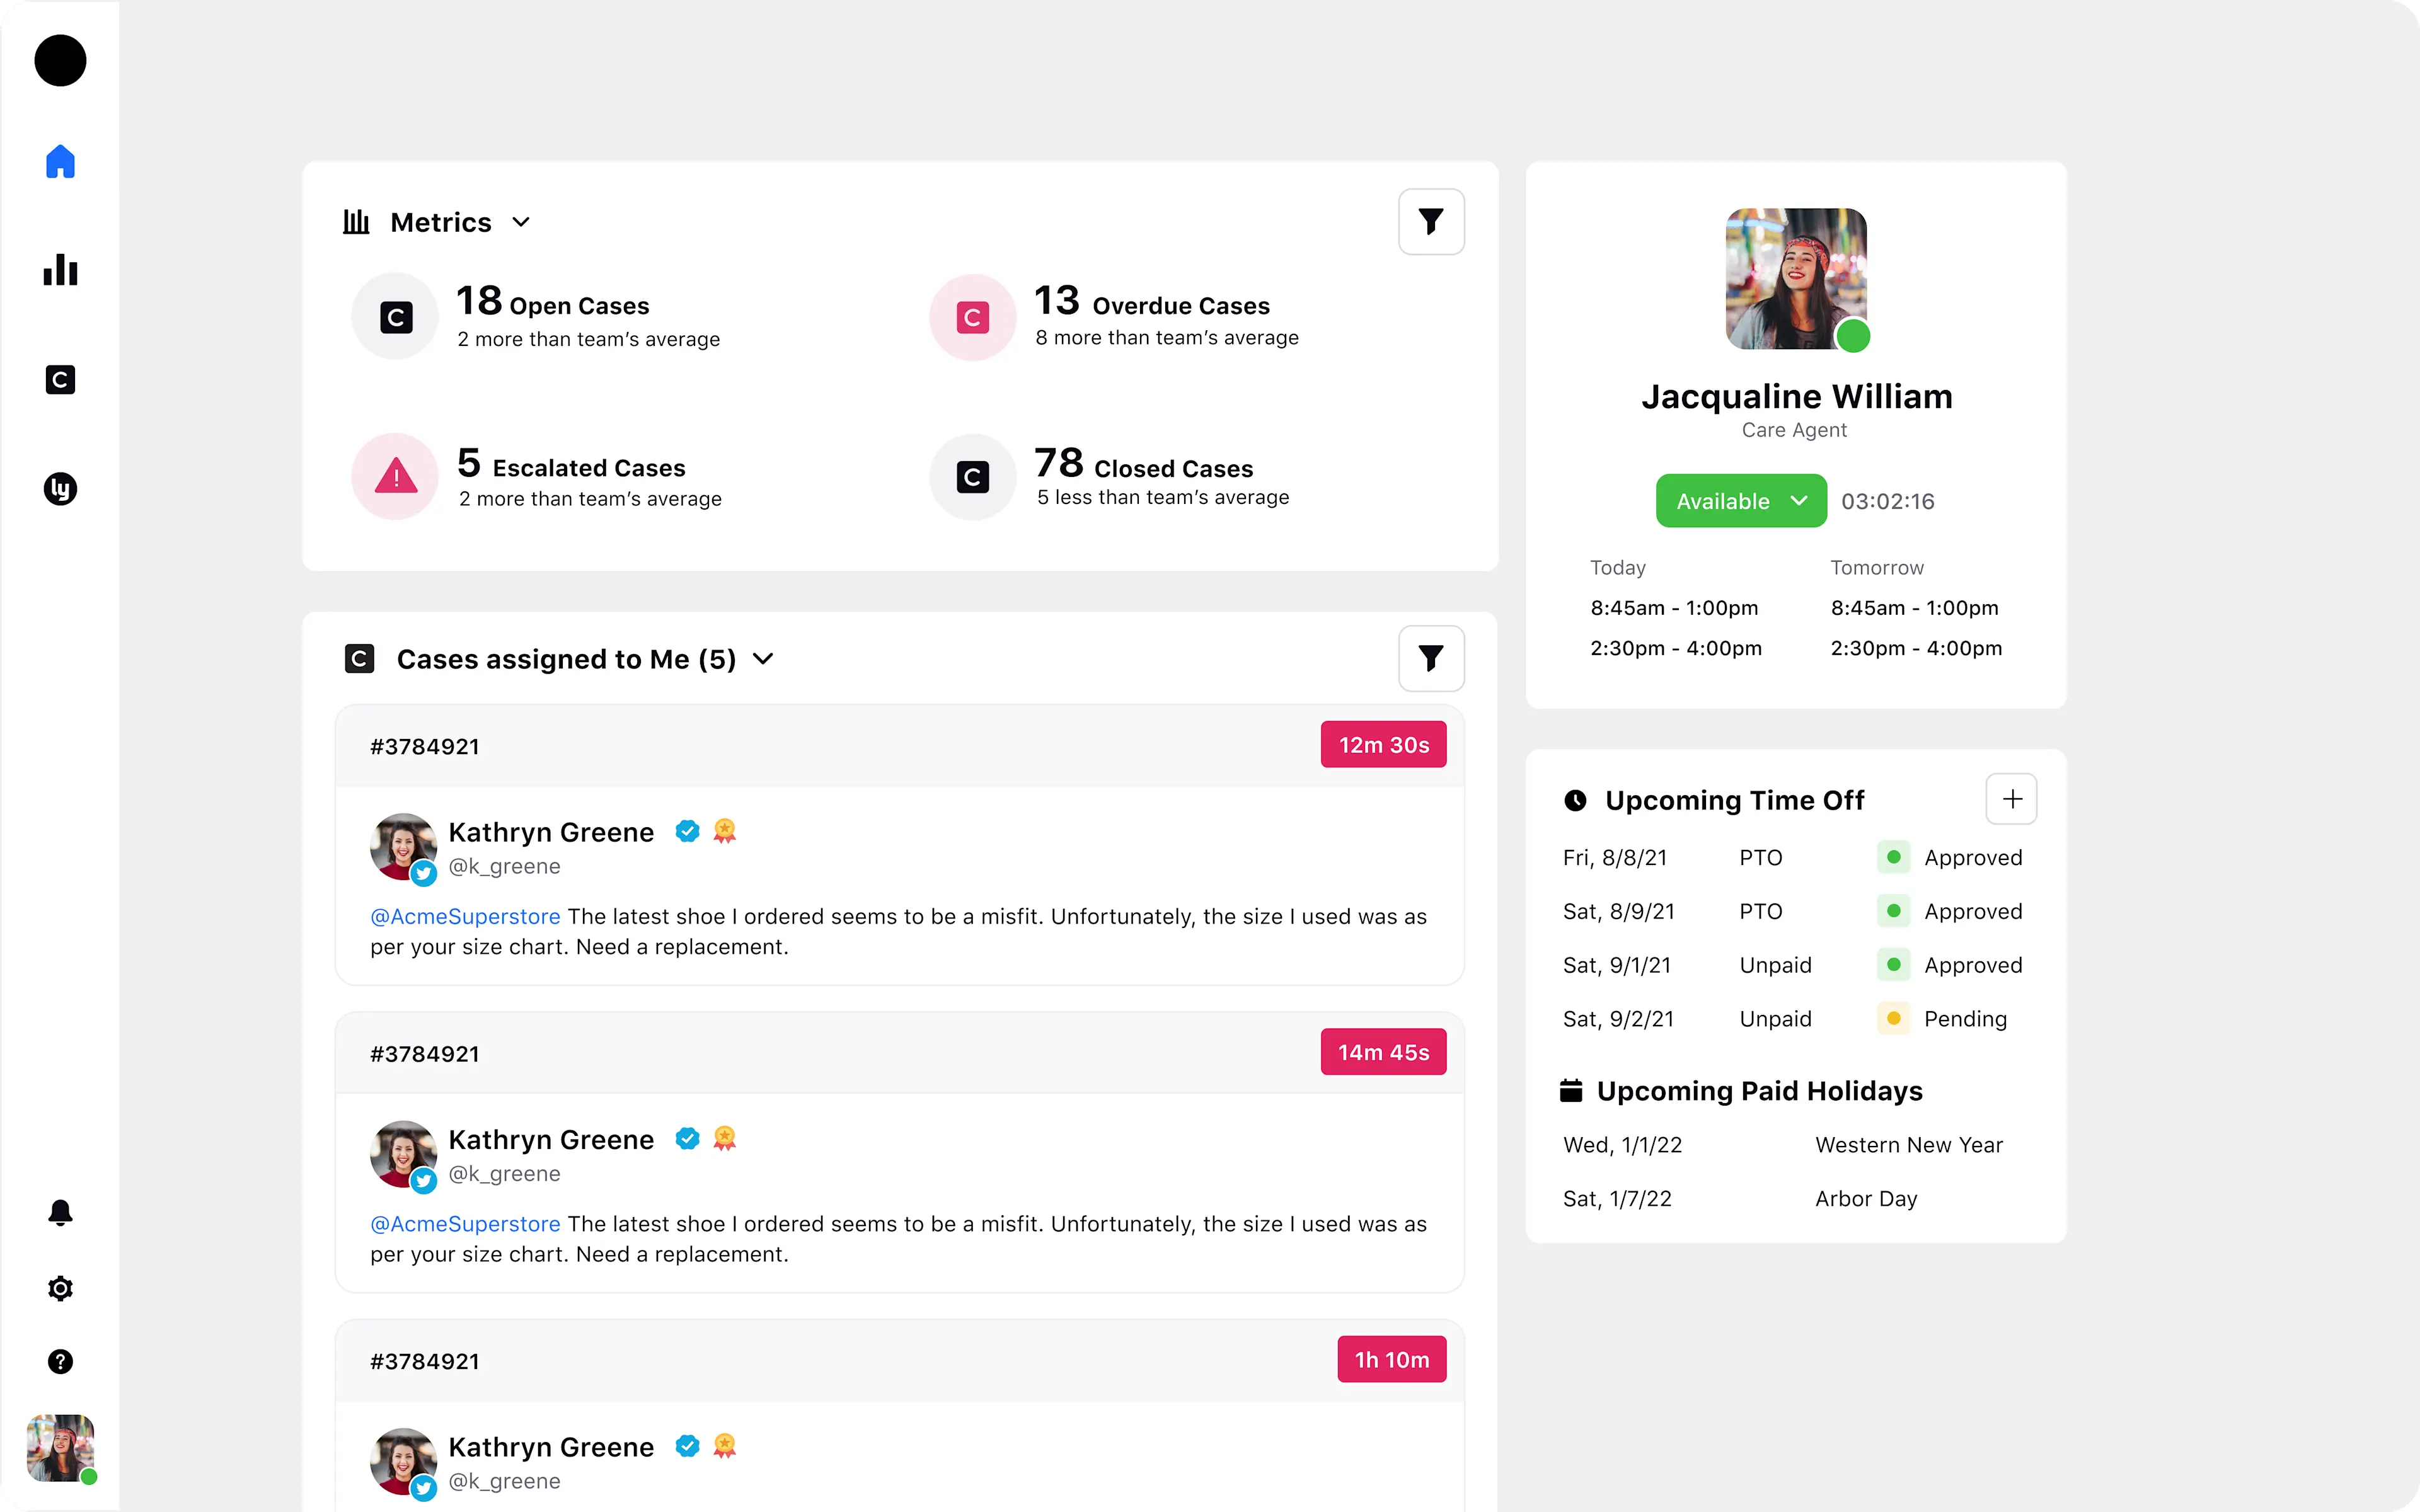This screenshot has height=1512, width=2420.
Task: Open the Cases icon in sidebar
Action: tap(60, 379)
